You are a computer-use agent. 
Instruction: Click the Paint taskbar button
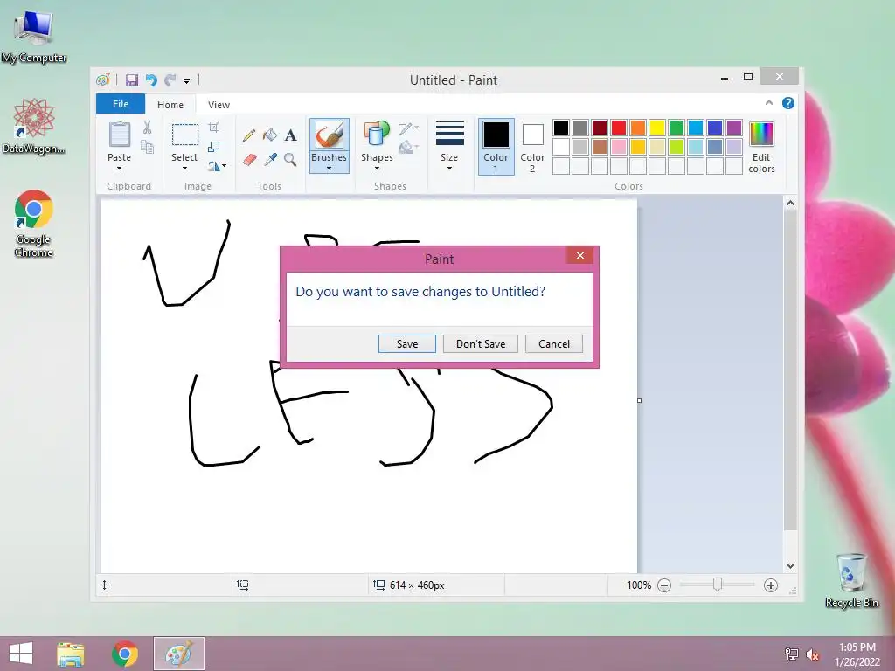178,654
